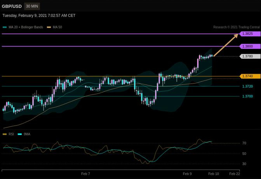Click the Research © 2021 Trading Central credit
Viewport: 261px width, 179px height.
[237, 27]
